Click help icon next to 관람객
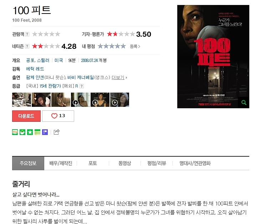This screenshot has height=224, width=260. pos(27,34)
